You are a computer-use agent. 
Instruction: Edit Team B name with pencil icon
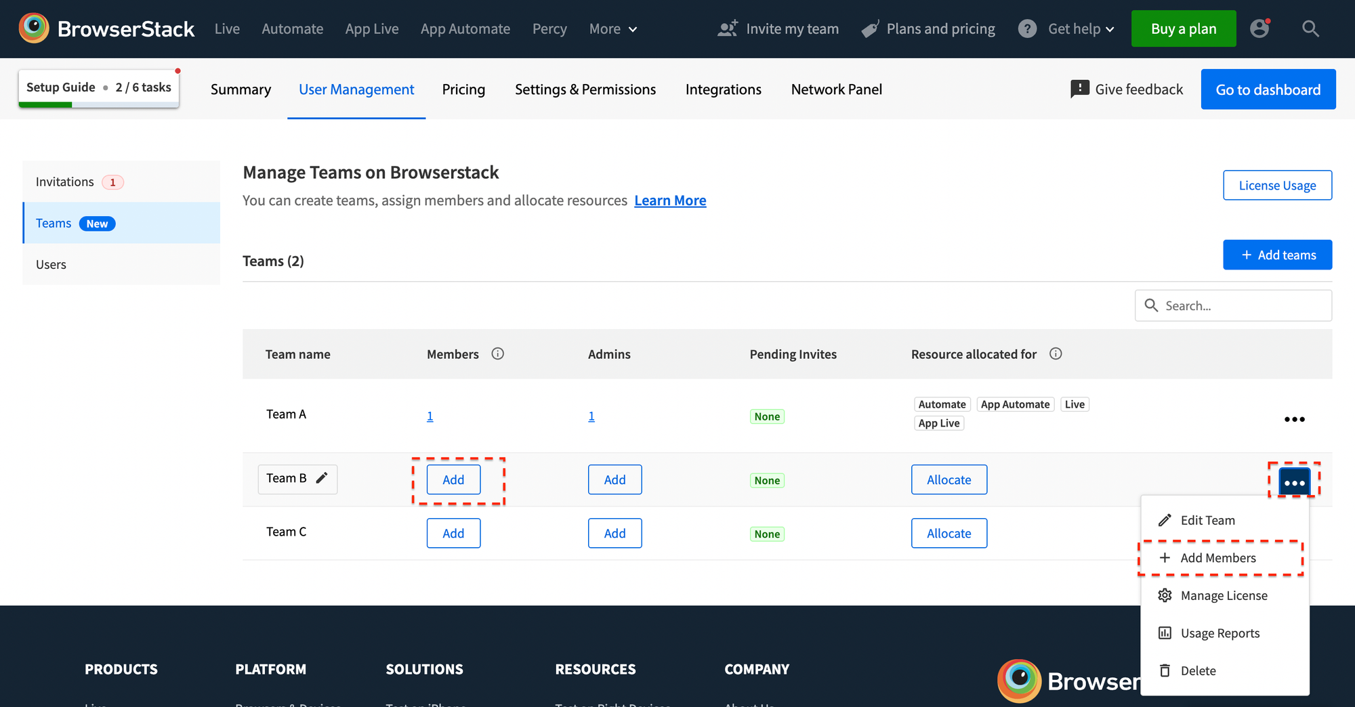[322, 478]
